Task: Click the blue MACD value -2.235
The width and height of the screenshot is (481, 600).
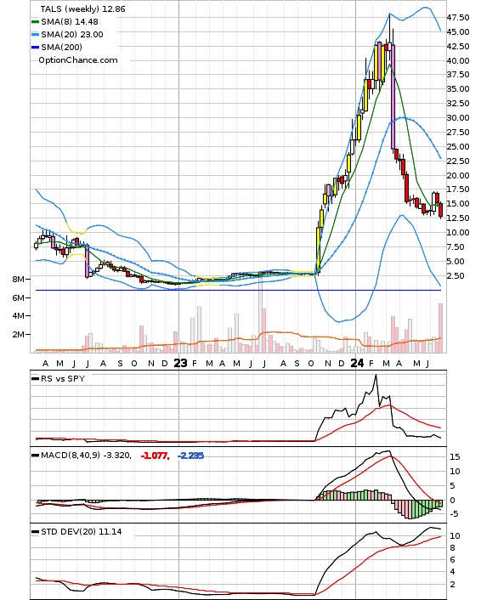Action: pos(190,456)
